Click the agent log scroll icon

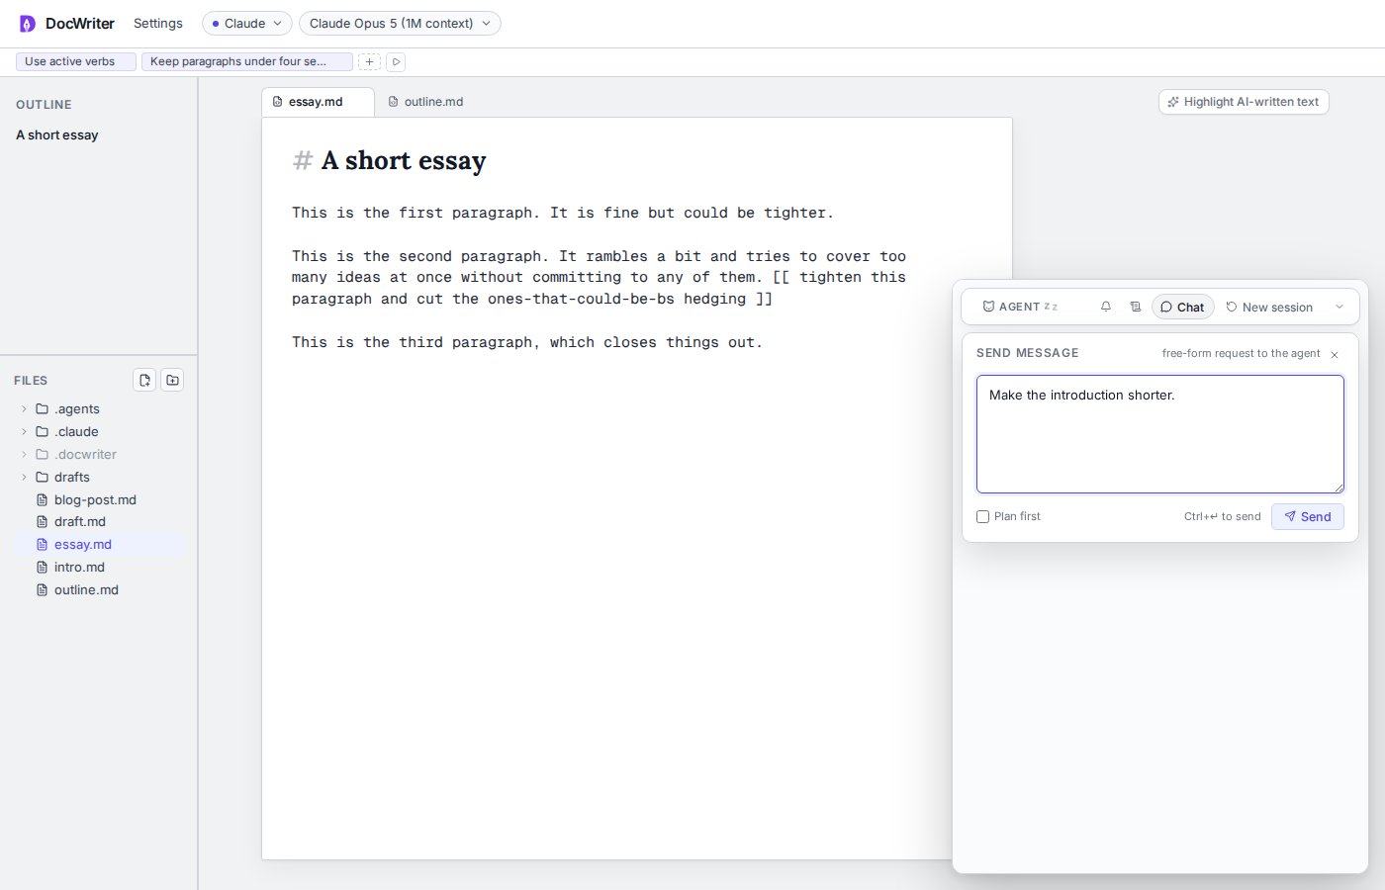coord(1135,307)
